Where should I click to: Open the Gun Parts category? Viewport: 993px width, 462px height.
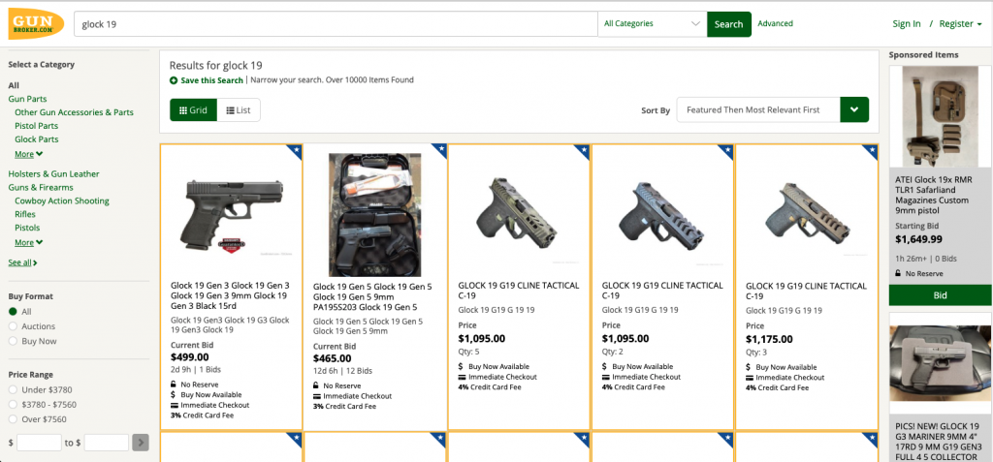[x=27, y=99]
